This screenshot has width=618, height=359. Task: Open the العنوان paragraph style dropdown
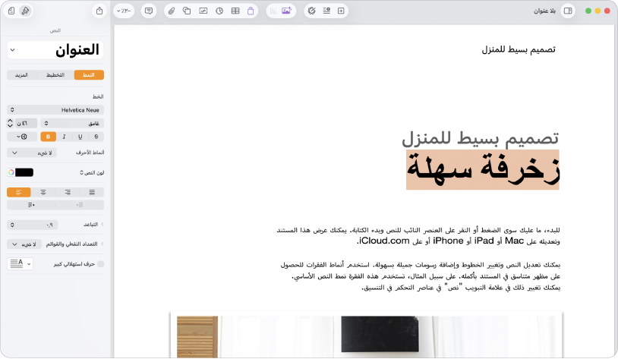click(55, 50)
